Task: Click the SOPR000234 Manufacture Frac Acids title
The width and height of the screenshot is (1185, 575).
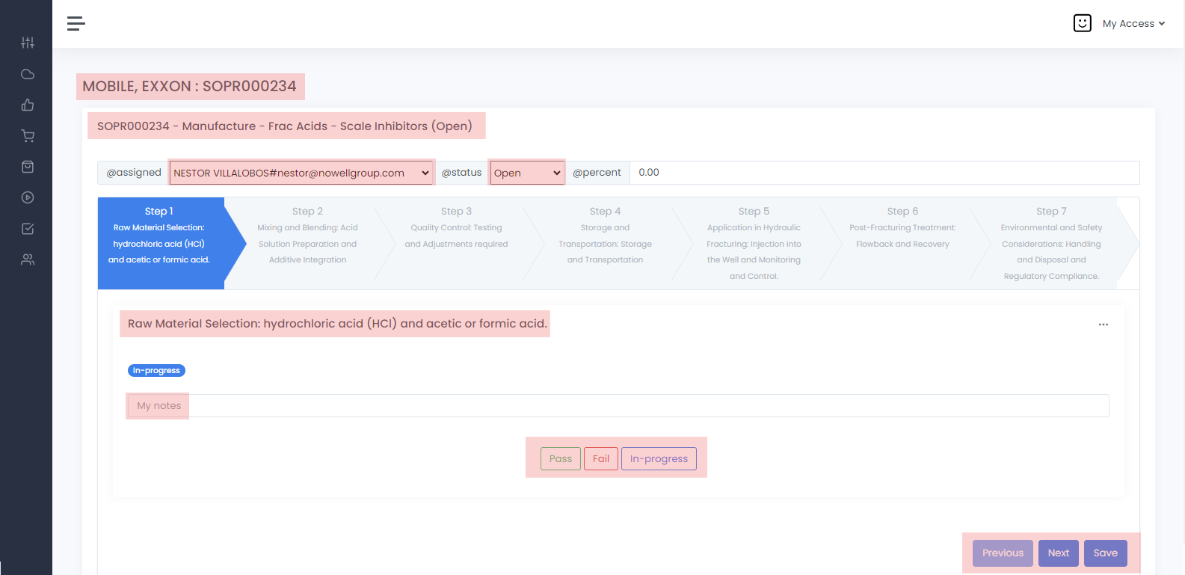Action: point(285,126)
